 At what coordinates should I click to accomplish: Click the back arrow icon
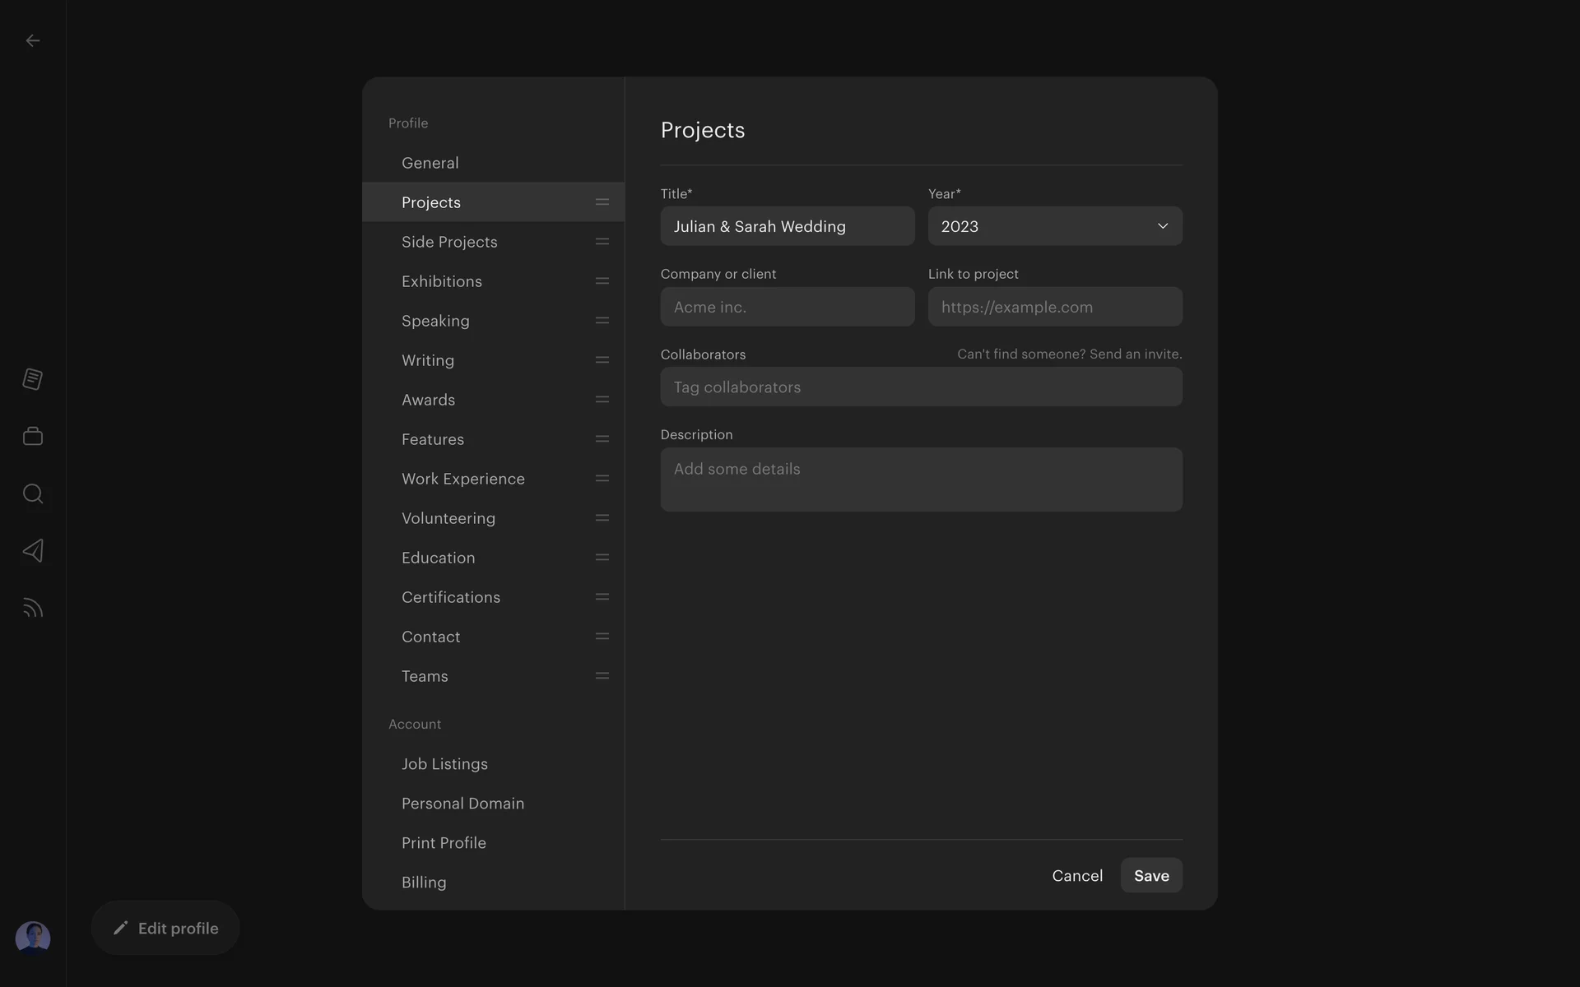pyautogui.click(x=33, y=40)
